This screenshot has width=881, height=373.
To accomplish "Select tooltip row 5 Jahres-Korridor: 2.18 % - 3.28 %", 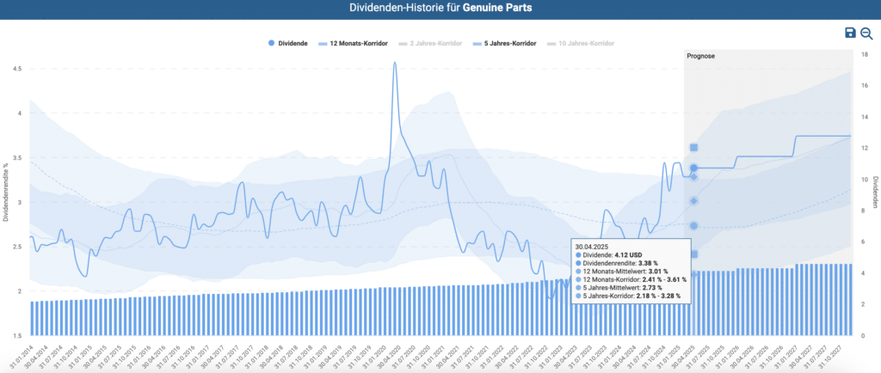I will tap(627, 295).
